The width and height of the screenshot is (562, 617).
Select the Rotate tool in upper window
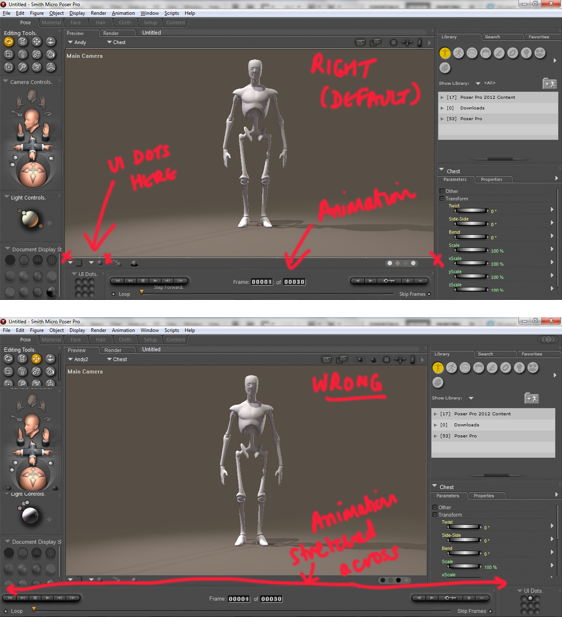9,42
